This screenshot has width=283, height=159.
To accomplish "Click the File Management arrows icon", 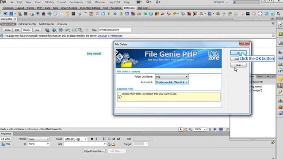I will pyautogui.click(x=61, y=30).
